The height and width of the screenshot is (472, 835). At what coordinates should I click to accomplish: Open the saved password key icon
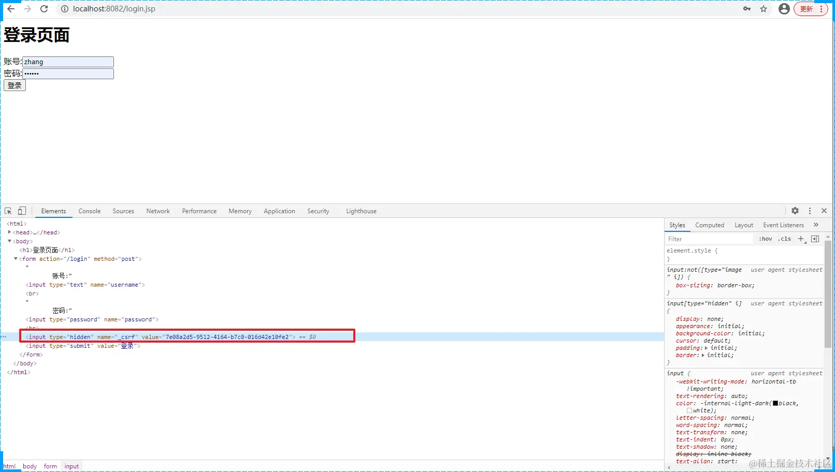coord(747,9)
